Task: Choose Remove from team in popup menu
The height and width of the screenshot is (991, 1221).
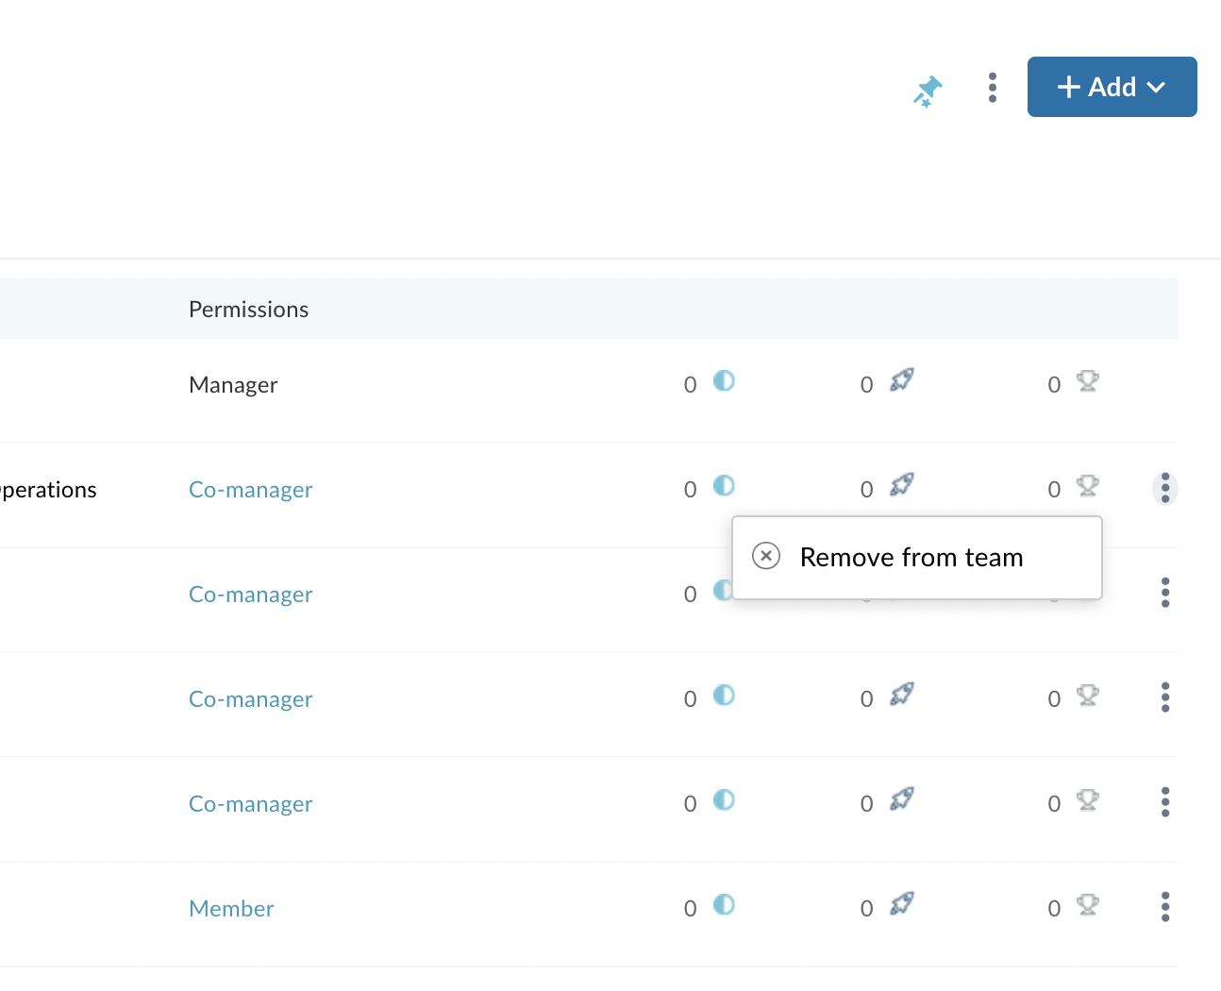Action: coord(916,557)
